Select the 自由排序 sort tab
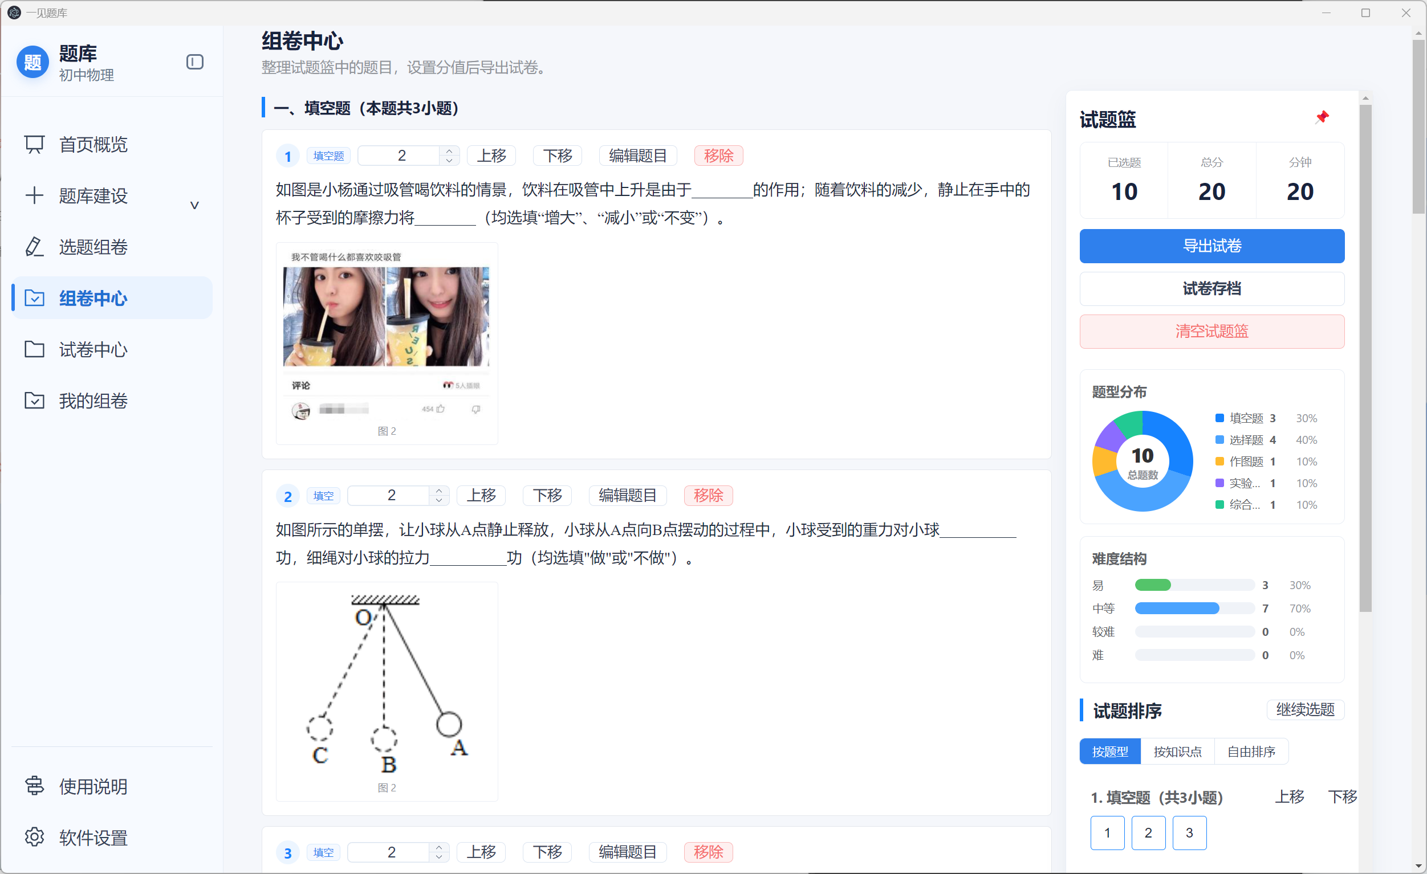Screen dimensions: 1427x874 [x=1251, y=752]
